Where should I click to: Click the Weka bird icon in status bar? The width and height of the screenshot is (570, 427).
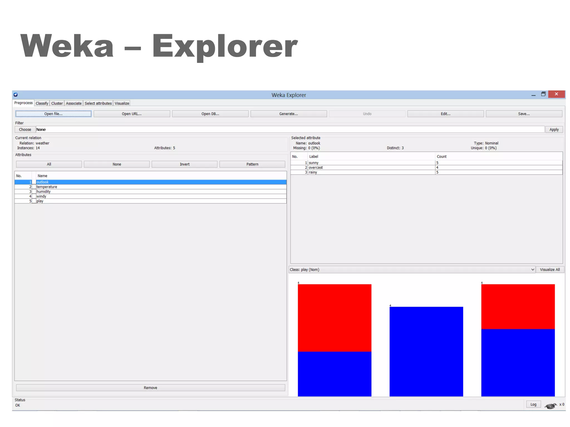click(550, 406)
